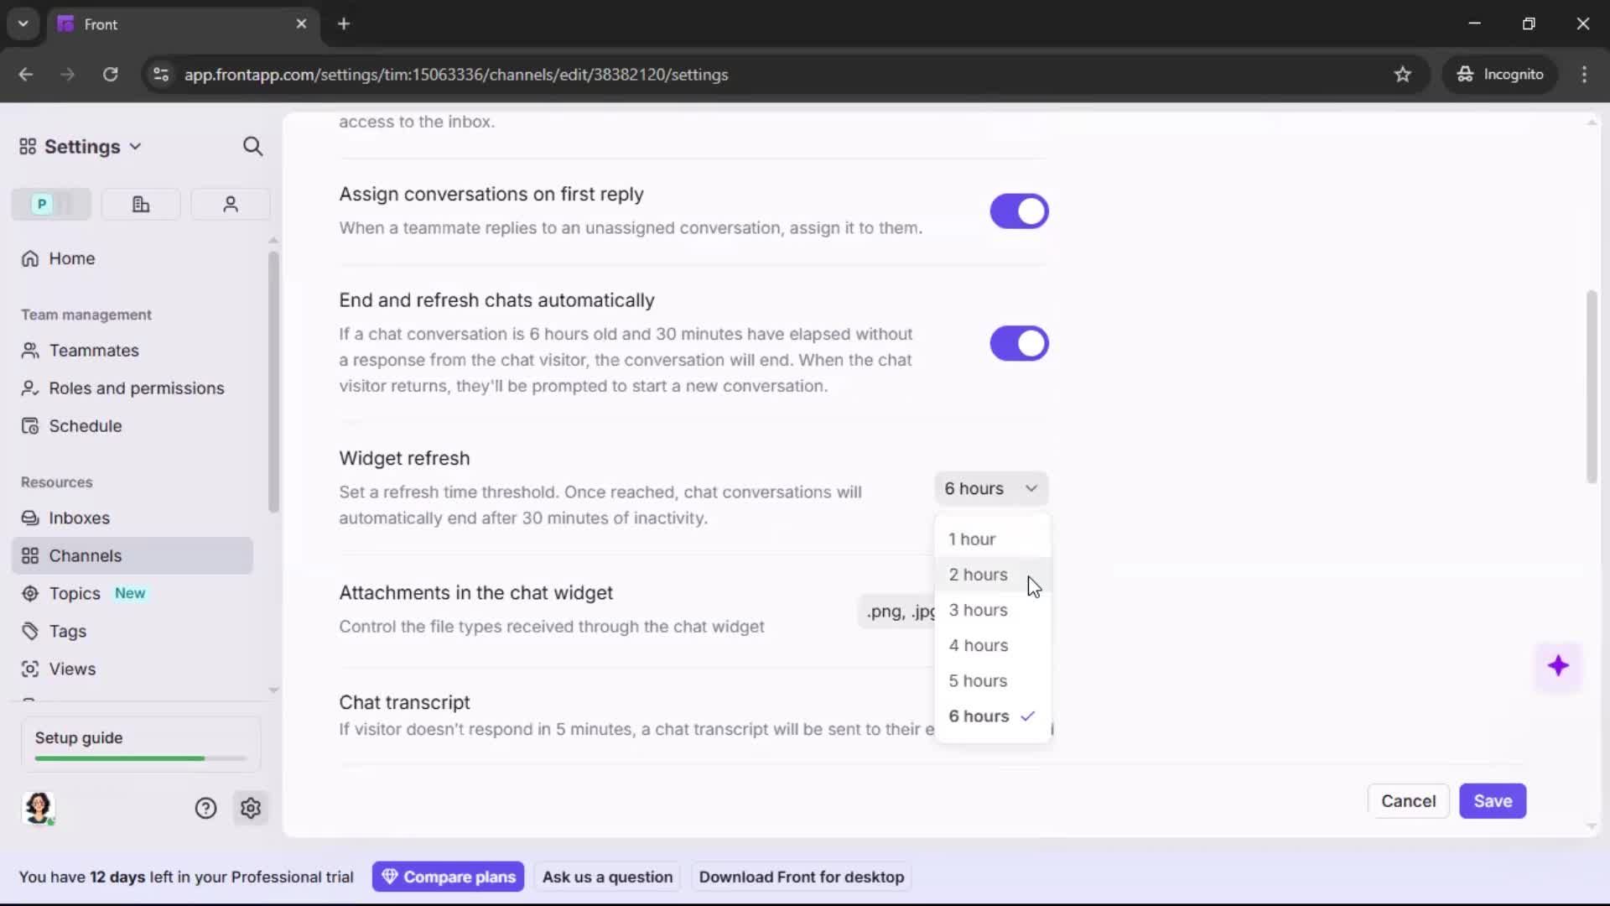Viewport: 1610px width, 906px height.
Task: Click the user avatar photo
Action: click(39, 807)
